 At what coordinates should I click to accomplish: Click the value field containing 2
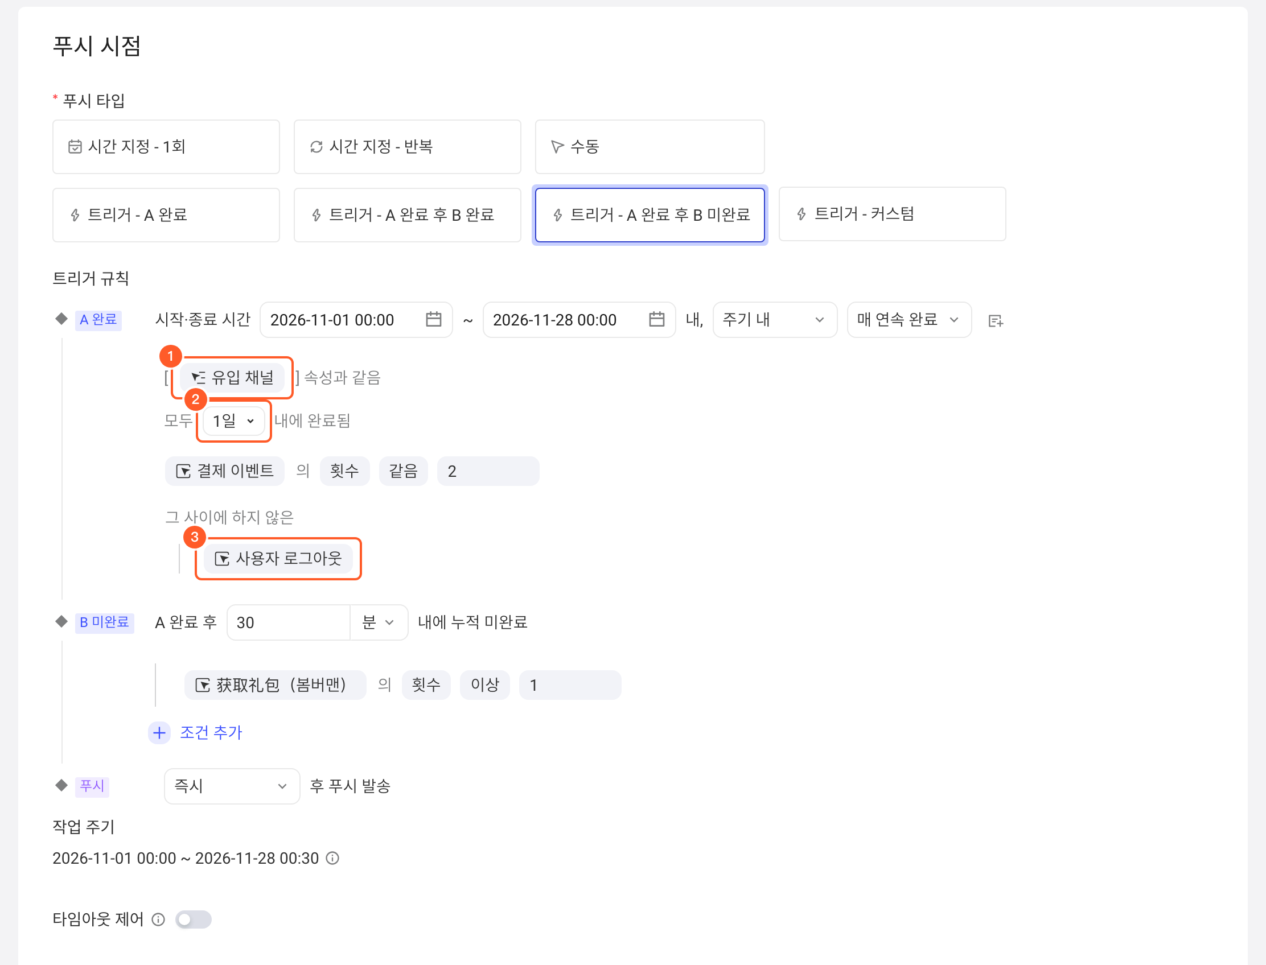click(x=488, y=471)
